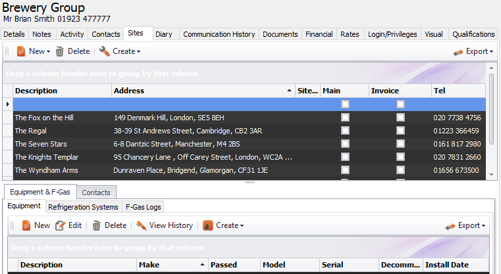Toggle the Invoice checkbox for The Knights Templar
Screen dimensions: 501x274
400,156
